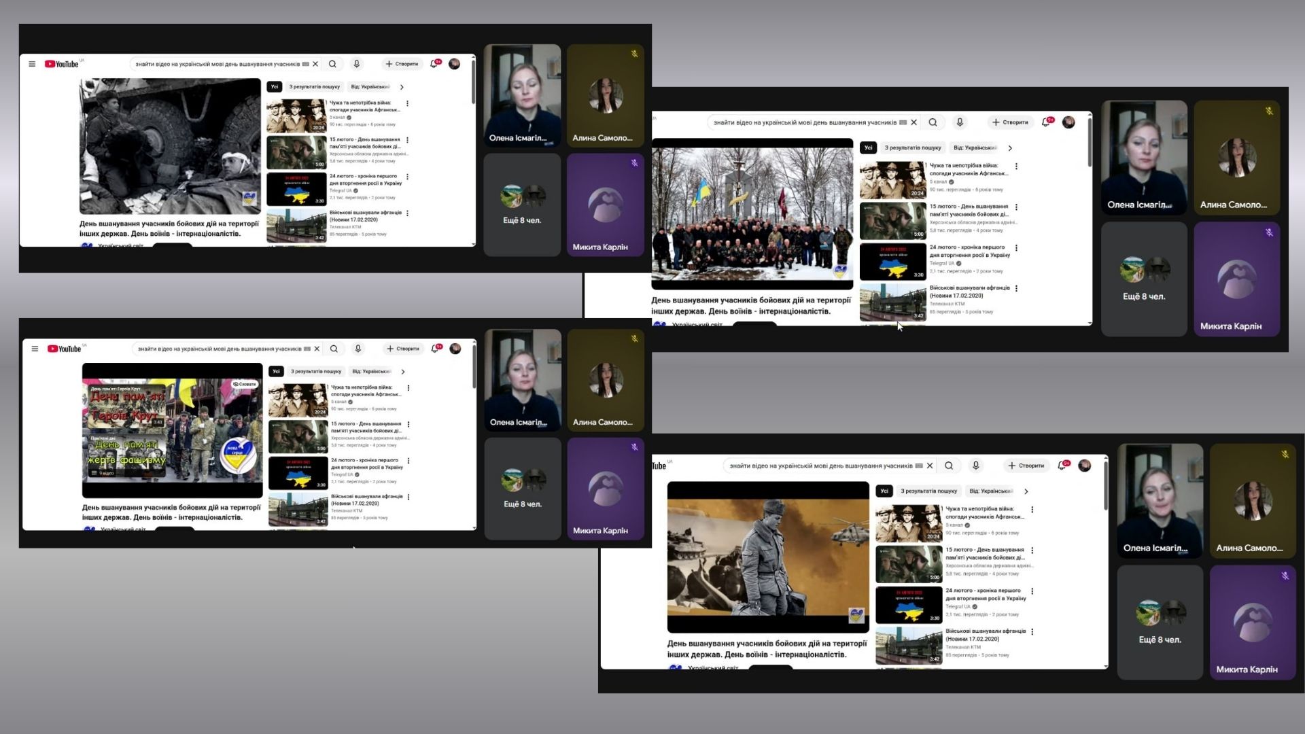This screenshot has width=1305, height=734.
Task: Select Усі chip beside group photo video
Action: pos(868,147)
